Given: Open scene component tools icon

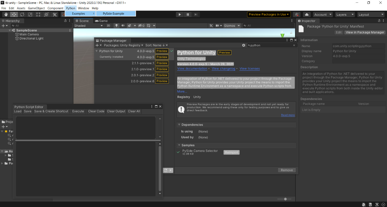Looking at the screenshot, I should 211,26.
